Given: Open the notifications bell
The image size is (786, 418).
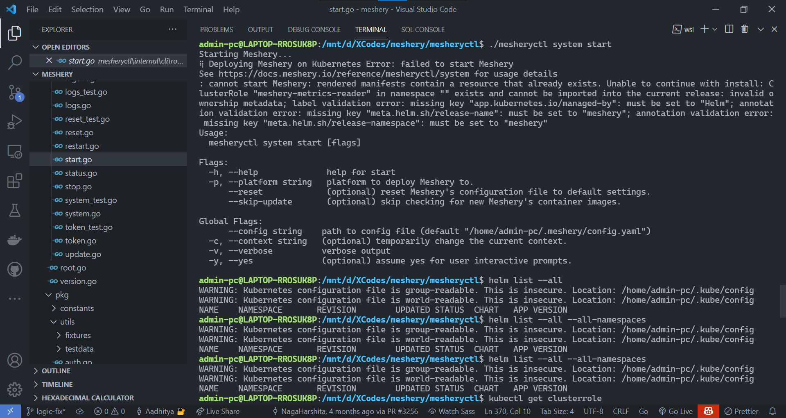Looking at the screenshot, I should point(773,411).
